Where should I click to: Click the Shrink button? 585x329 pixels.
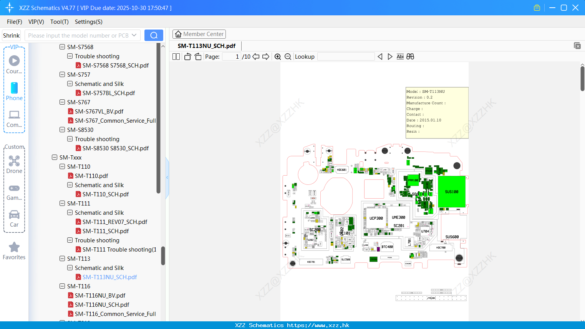(12, 35)
